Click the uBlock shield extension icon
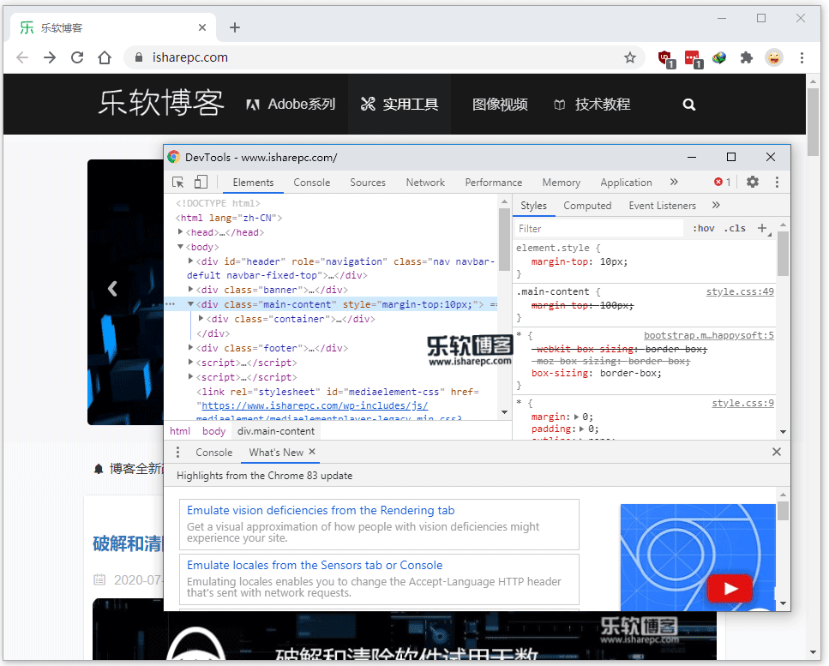Screen dimensions: 829x666 click(666, 58)
